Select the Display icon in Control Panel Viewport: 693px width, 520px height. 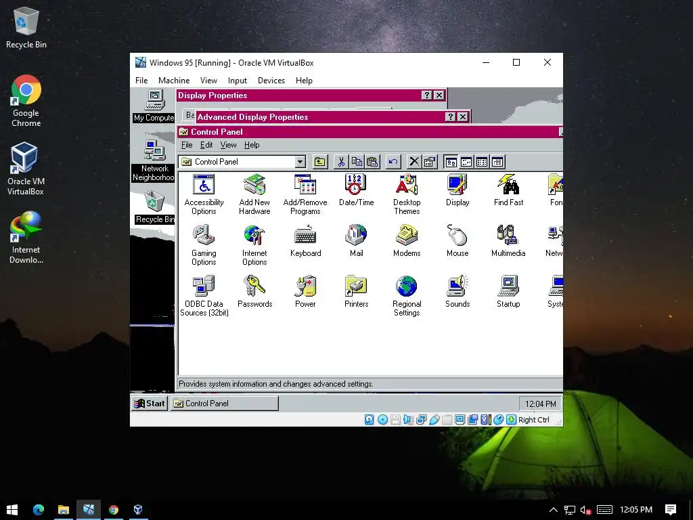click(x=457, y=190)
